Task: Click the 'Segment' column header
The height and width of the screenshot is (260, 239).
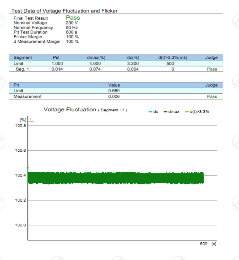Action: pyautogui.click(x=23, y=58)
